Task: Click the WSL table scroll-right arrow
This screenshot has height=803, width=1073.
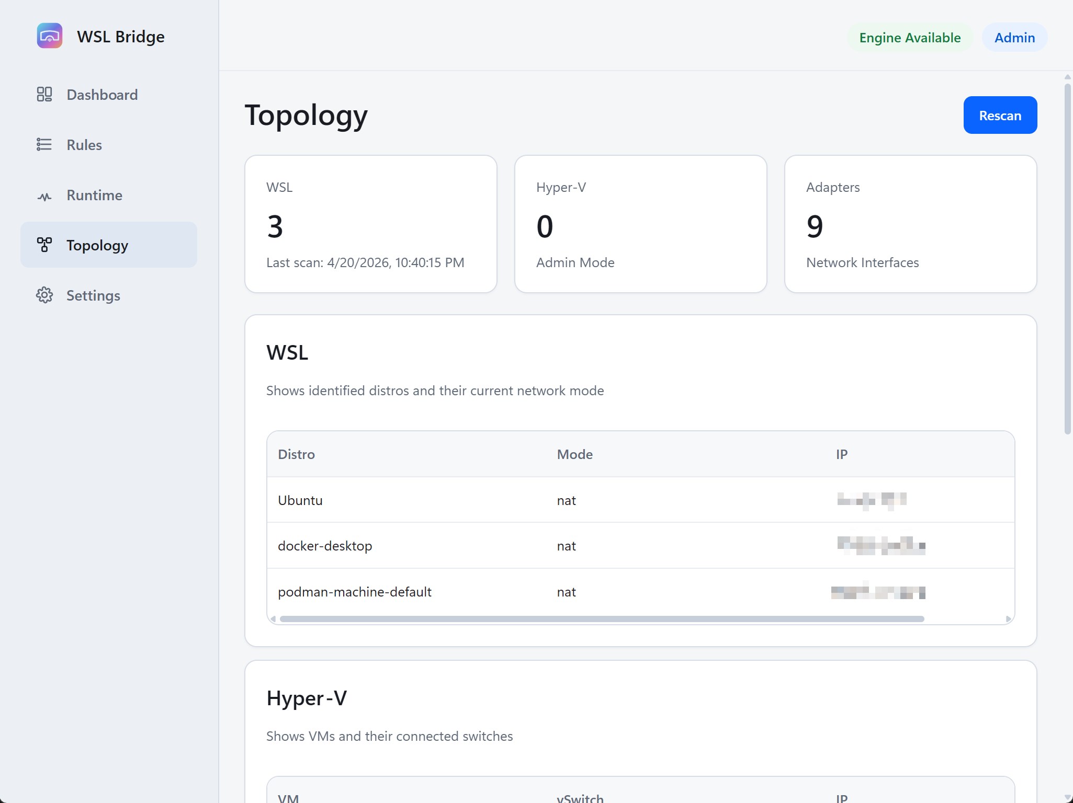Action: [x=1009, y=619]
